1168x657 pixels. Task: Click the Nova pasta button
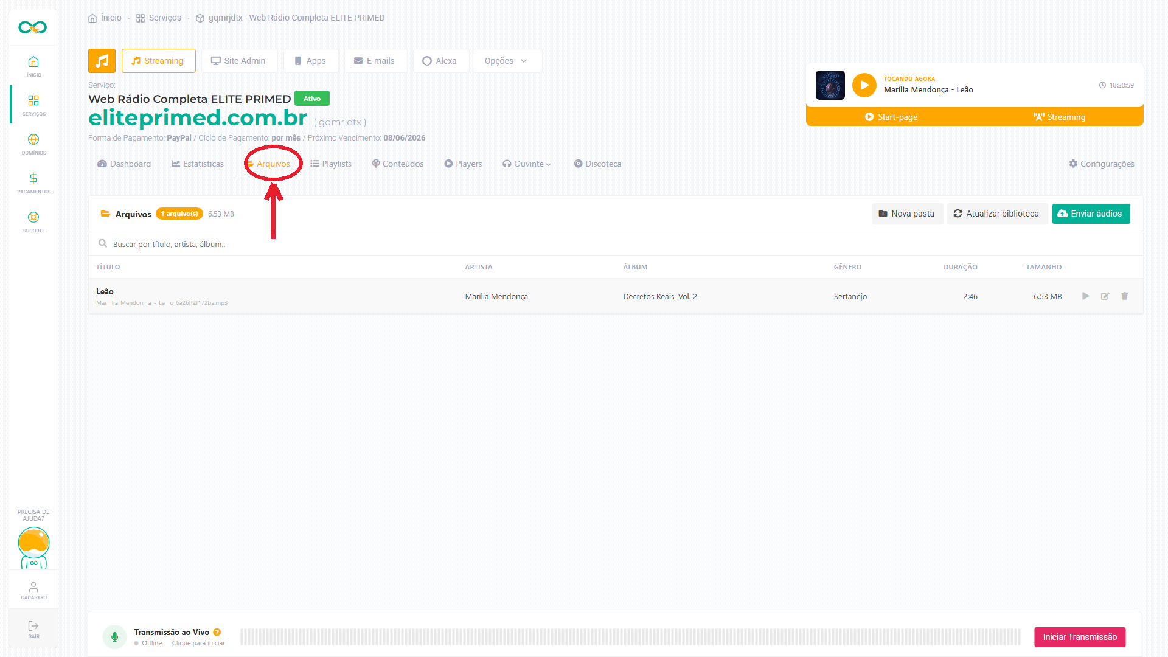907,214
